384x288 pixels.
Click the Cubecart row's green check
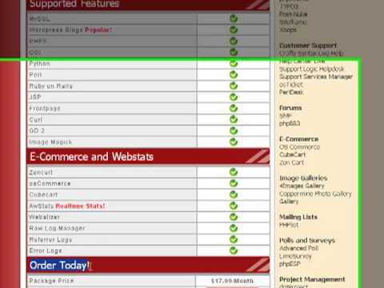[234, 194]
